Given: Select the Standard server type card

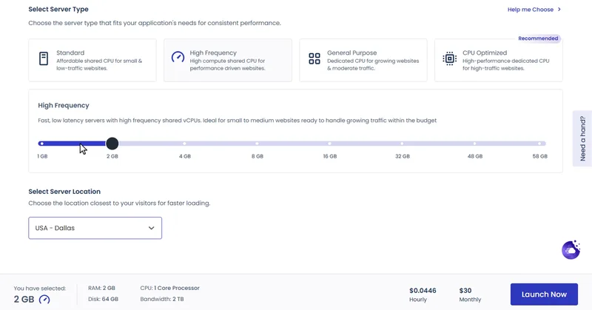Looking at the screenshot, I should pyautogui.click(x=92, y=60).
